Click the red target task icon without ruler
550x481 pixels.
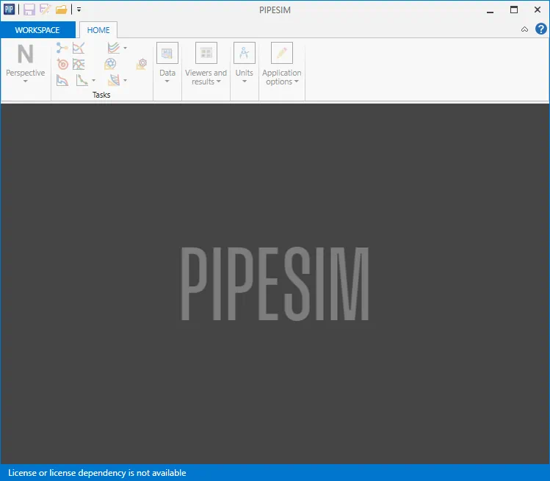(62, 64)
